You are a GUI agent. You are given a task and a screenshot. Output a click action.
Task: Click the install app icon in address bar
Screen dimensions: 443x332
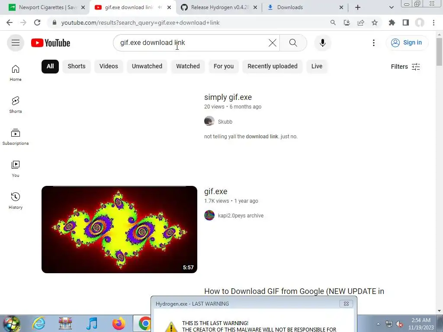coord(347,22)
